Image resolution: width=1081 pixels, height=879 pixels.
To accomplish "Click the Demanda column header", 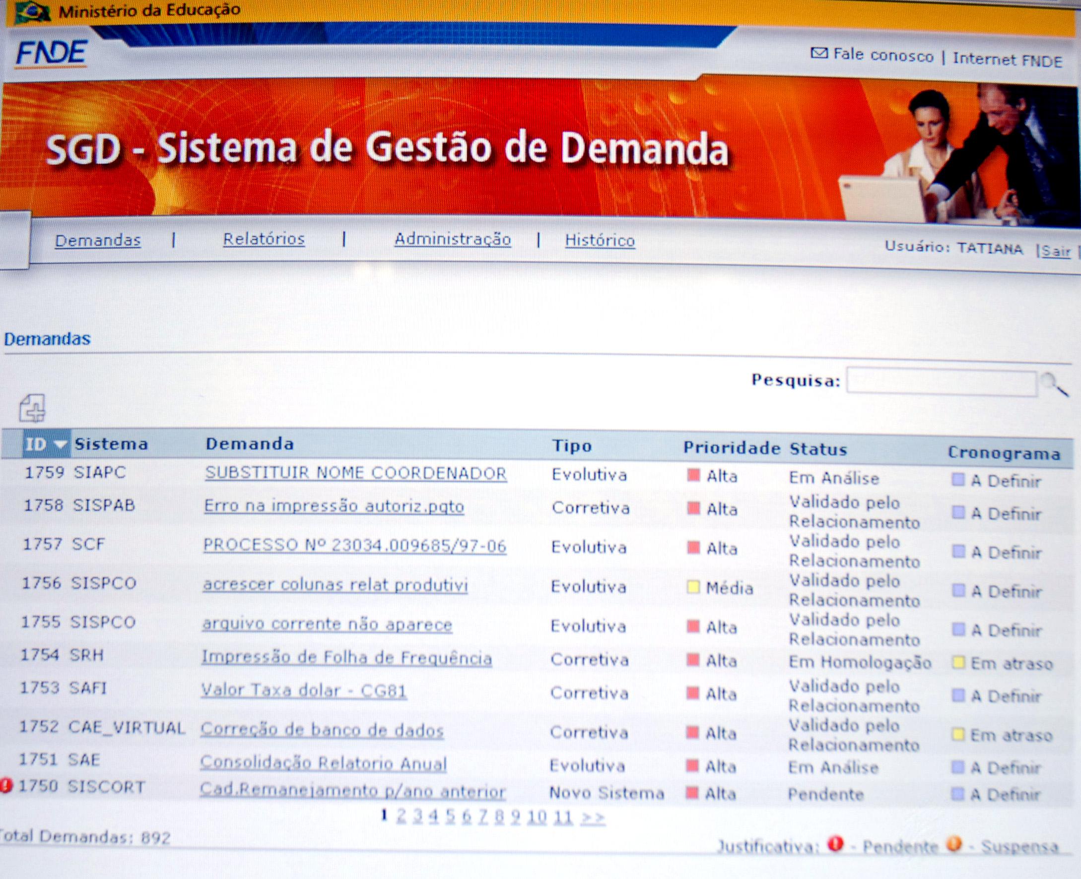I will tap(250, 444).
